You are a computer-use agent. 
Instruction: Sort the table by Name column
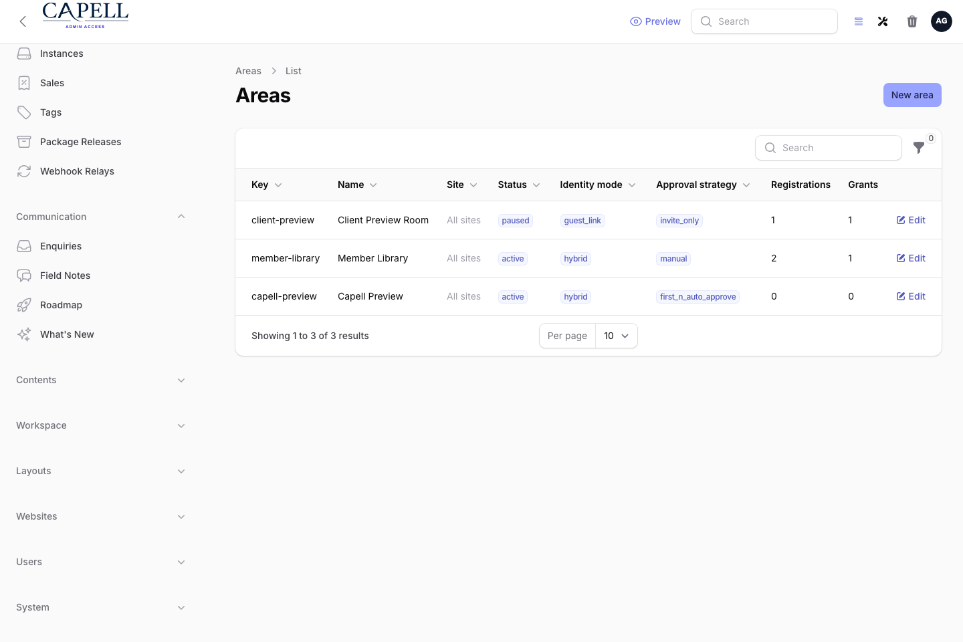click(358, 185)
